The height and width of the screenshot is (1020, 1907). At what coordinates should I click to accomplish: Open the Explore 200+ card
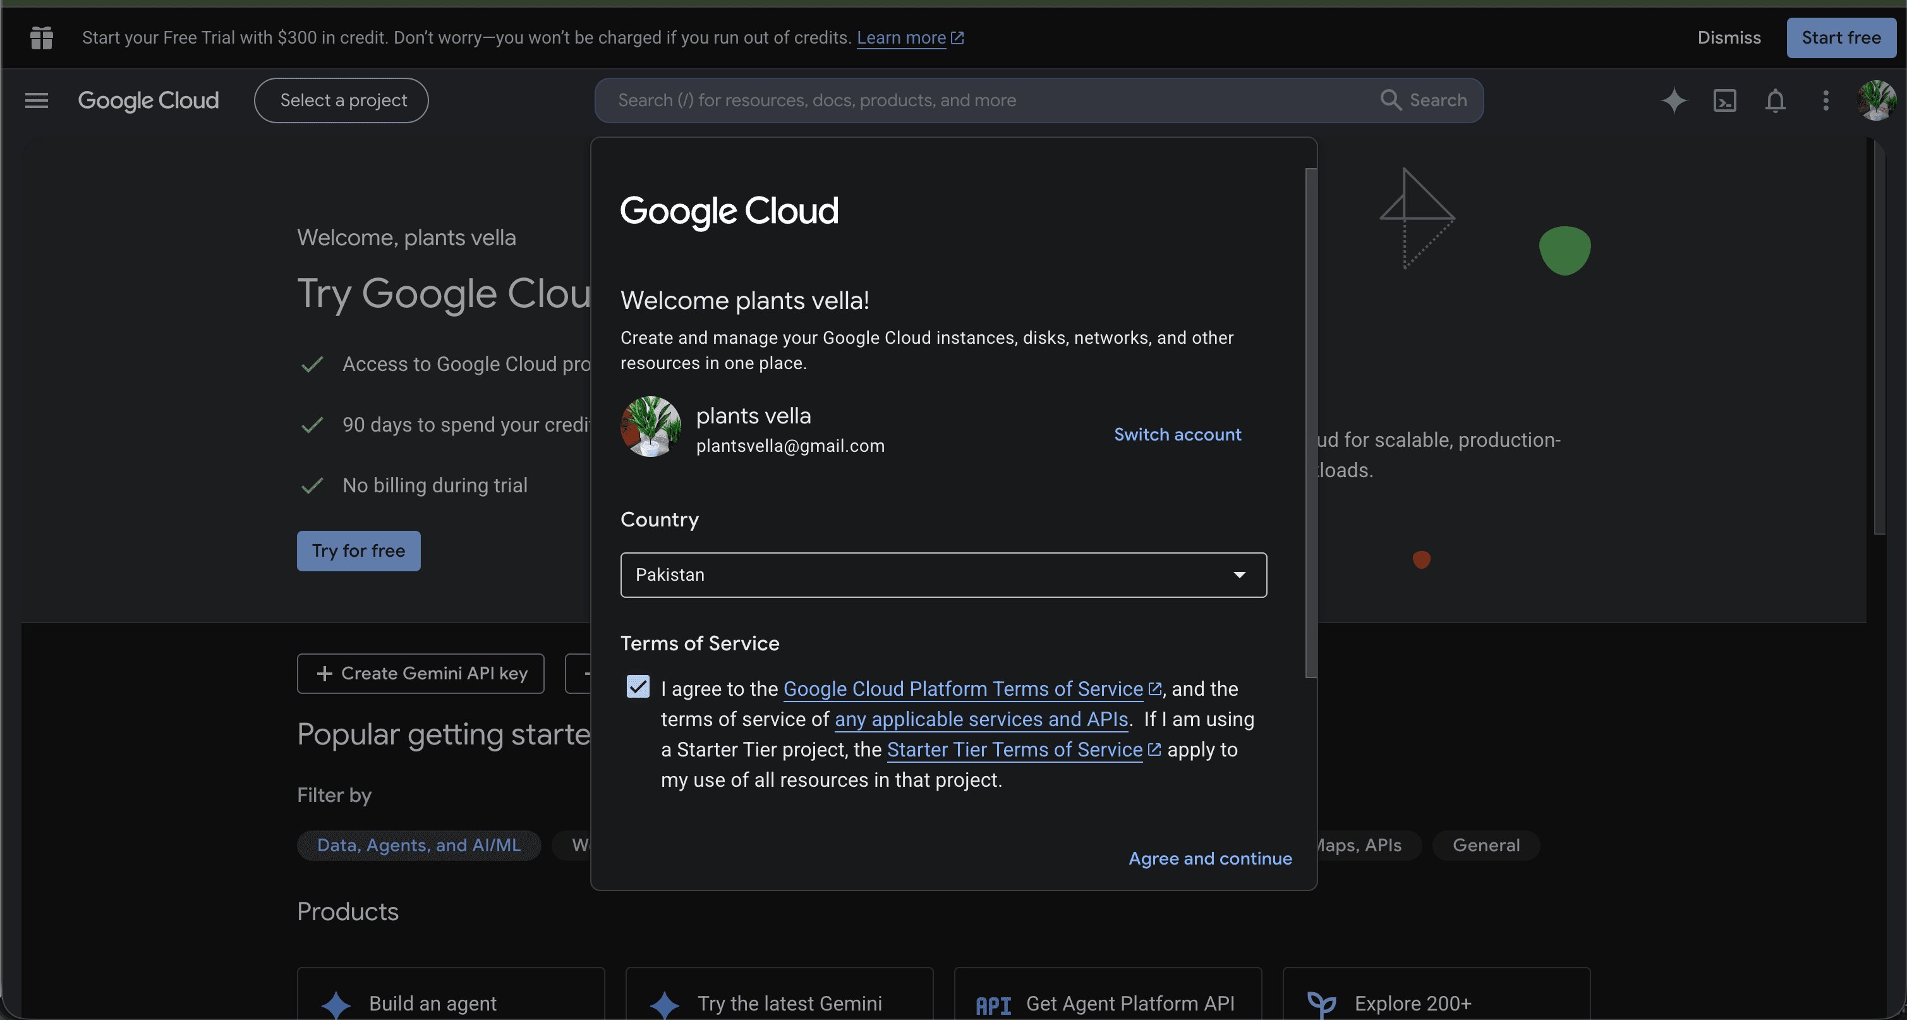click(x=1436, y=993)
